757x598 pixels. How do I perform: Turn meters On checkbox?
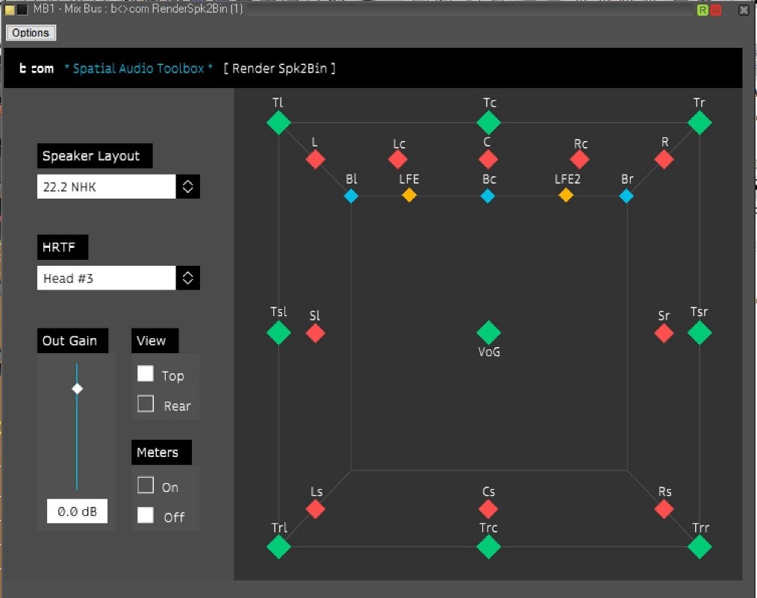point(146,485)
